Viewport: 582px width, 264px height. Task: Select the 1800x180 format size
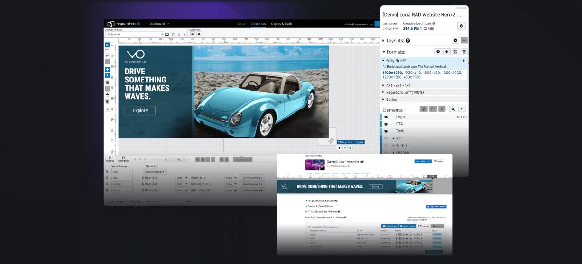point(432,73)
